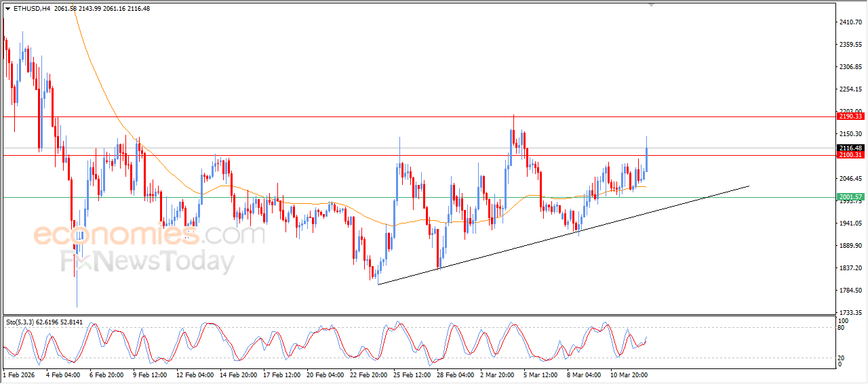Image resolution: width=868 pixels, height=384 pixels.
Task: Click the 1784.50 price axis value
Action: click(850, 291)
